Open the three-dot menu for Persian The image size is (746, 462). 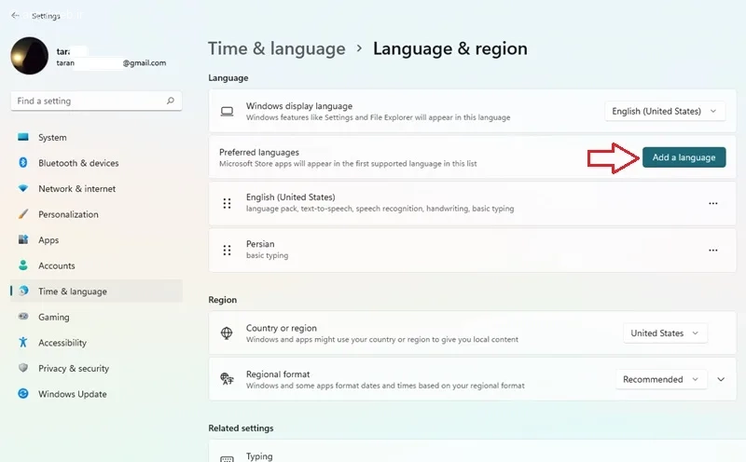tap(712, 250)
